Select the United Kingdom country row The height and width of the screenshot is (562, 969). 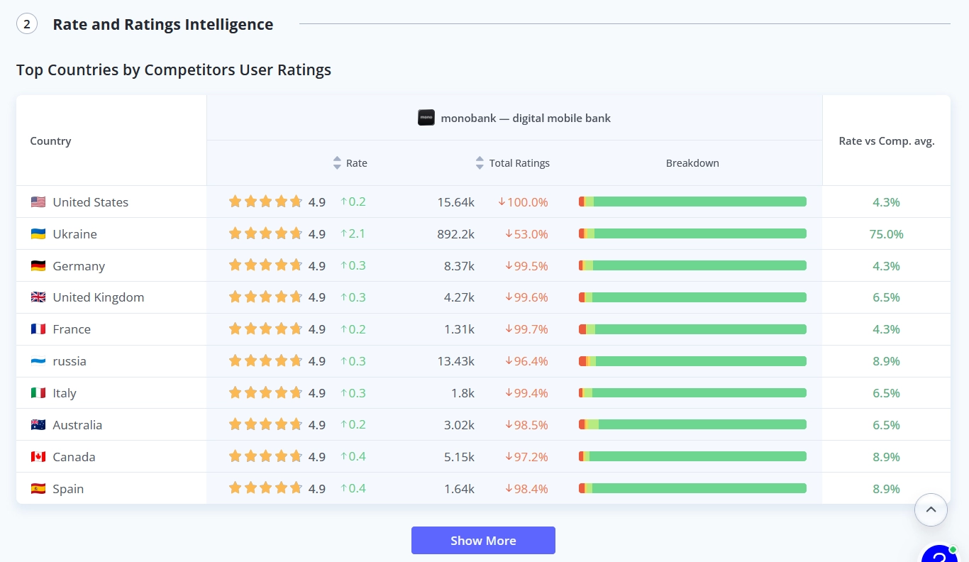(483, 297)
